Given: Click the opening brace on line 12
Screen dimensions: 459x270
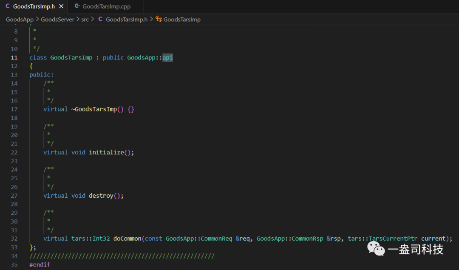Looking at the screenshot, I should pyautogui.click(x=31, y=66).
